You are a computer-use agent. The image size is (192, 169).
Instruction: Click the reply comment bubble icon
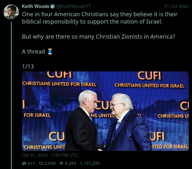pos(24,163)
